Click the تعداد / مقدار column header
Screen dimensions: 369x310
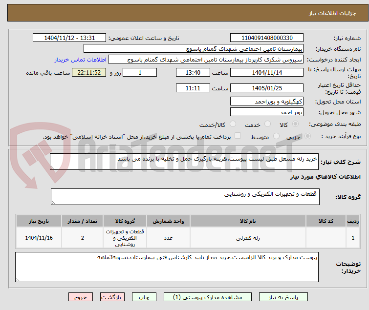click(x=82, y=221)
